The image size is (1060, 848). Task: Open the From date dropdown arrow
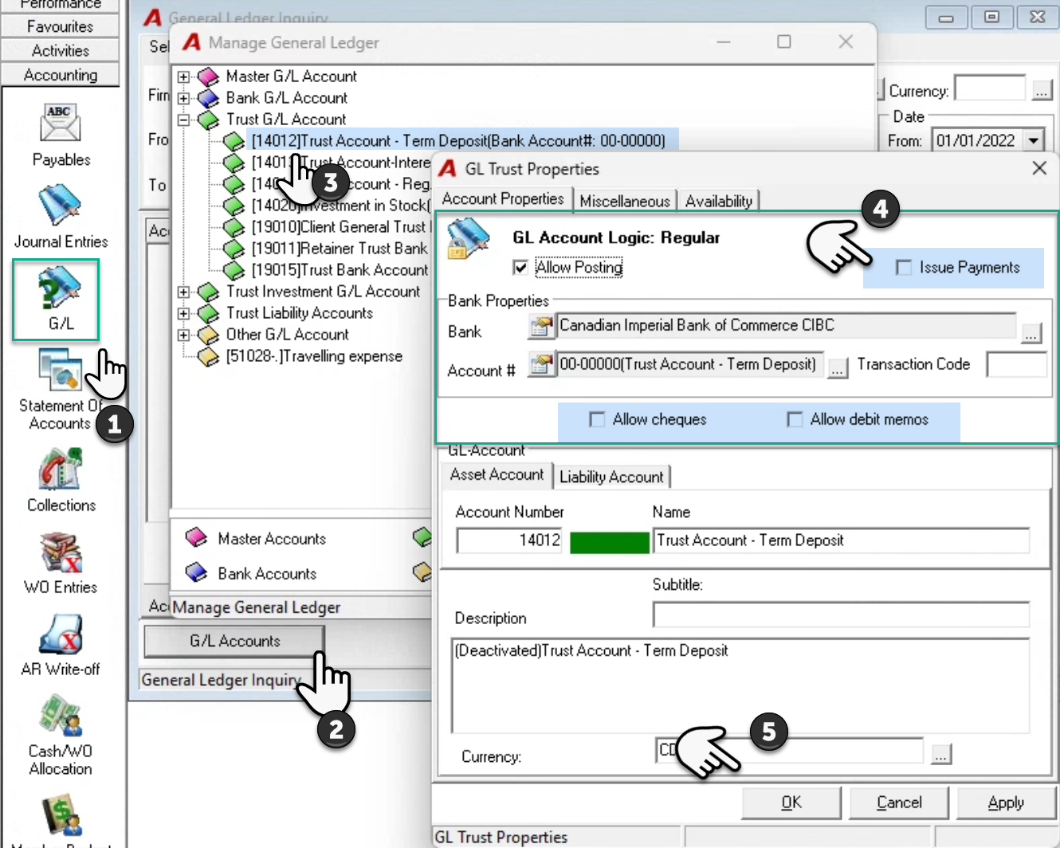pyautogui.click(x=1034, y=141)
